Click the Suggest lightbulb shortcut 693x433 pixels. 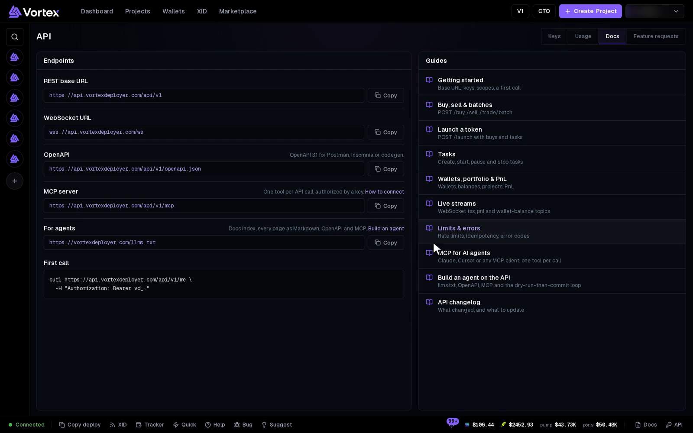point(277,425)
